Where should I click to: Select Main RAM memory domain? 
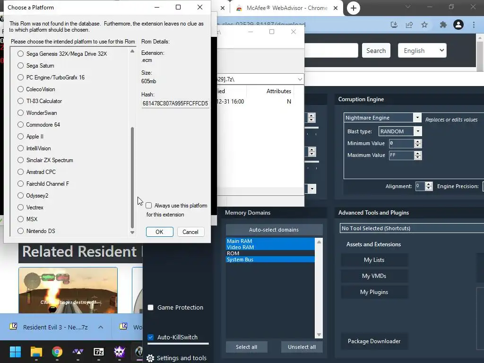point(270,241)
